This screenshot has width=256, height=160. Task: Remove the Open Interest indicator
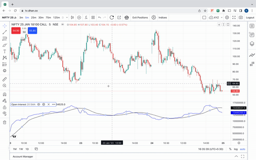tap(49, 105)
